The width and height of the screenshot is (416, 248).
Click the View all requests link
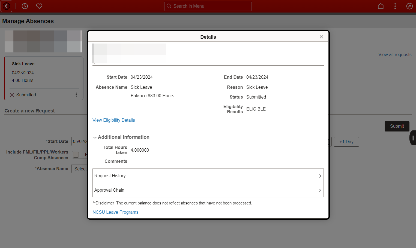coord(395,55)
